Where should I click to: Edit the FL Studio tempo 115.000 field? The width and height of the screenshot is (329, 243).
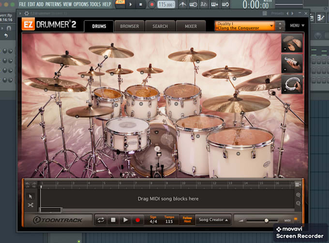coord(166,4)
